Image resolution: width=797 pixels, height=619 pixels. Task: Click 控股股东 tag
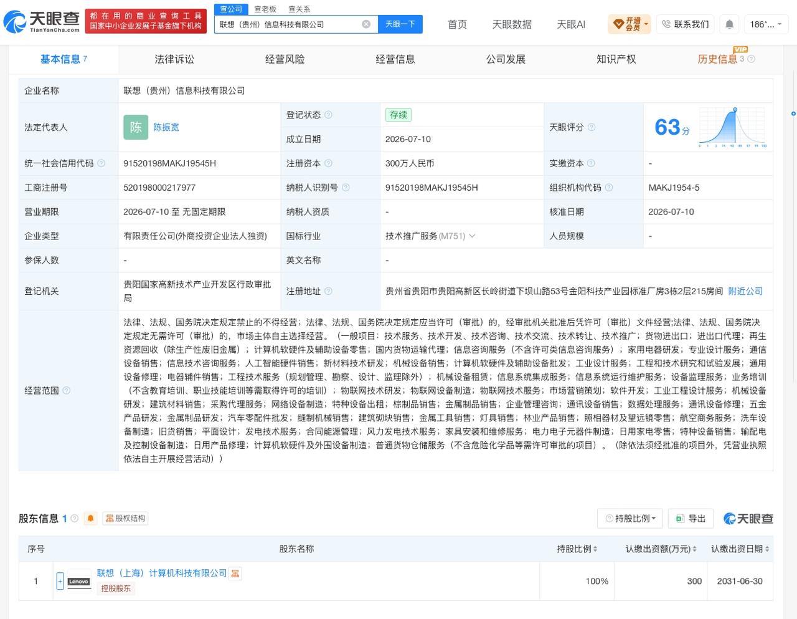pos(116,588)
